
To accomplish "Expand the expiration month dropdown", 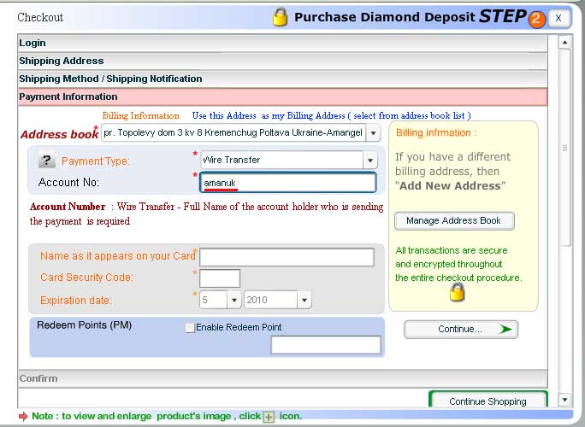I will [233, 300].
